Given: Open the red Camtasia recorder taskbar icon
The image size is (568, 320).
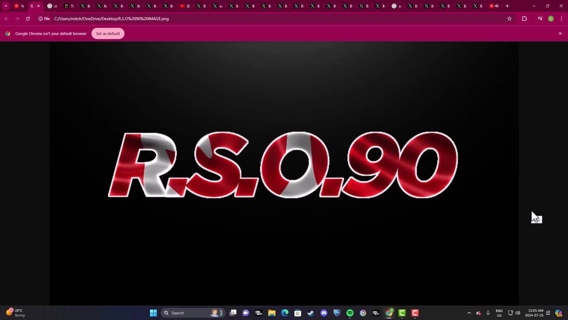Looking at the screenshot, I should (x=415, y=313).
